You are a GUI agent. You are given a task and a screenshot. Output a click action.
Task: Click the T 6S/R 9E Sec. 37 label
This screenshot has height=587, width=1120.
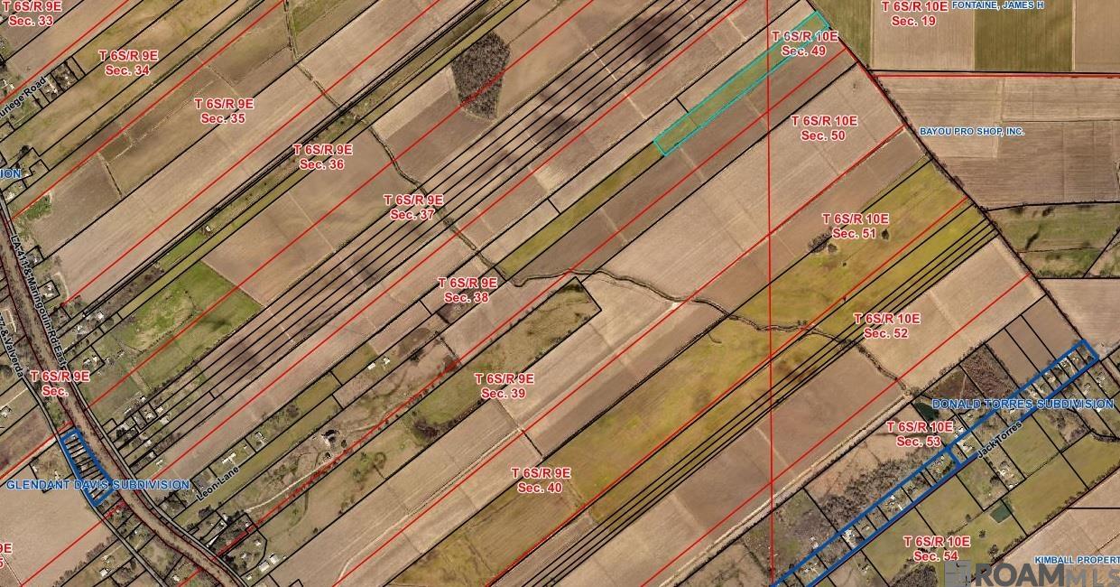(413, 207)
